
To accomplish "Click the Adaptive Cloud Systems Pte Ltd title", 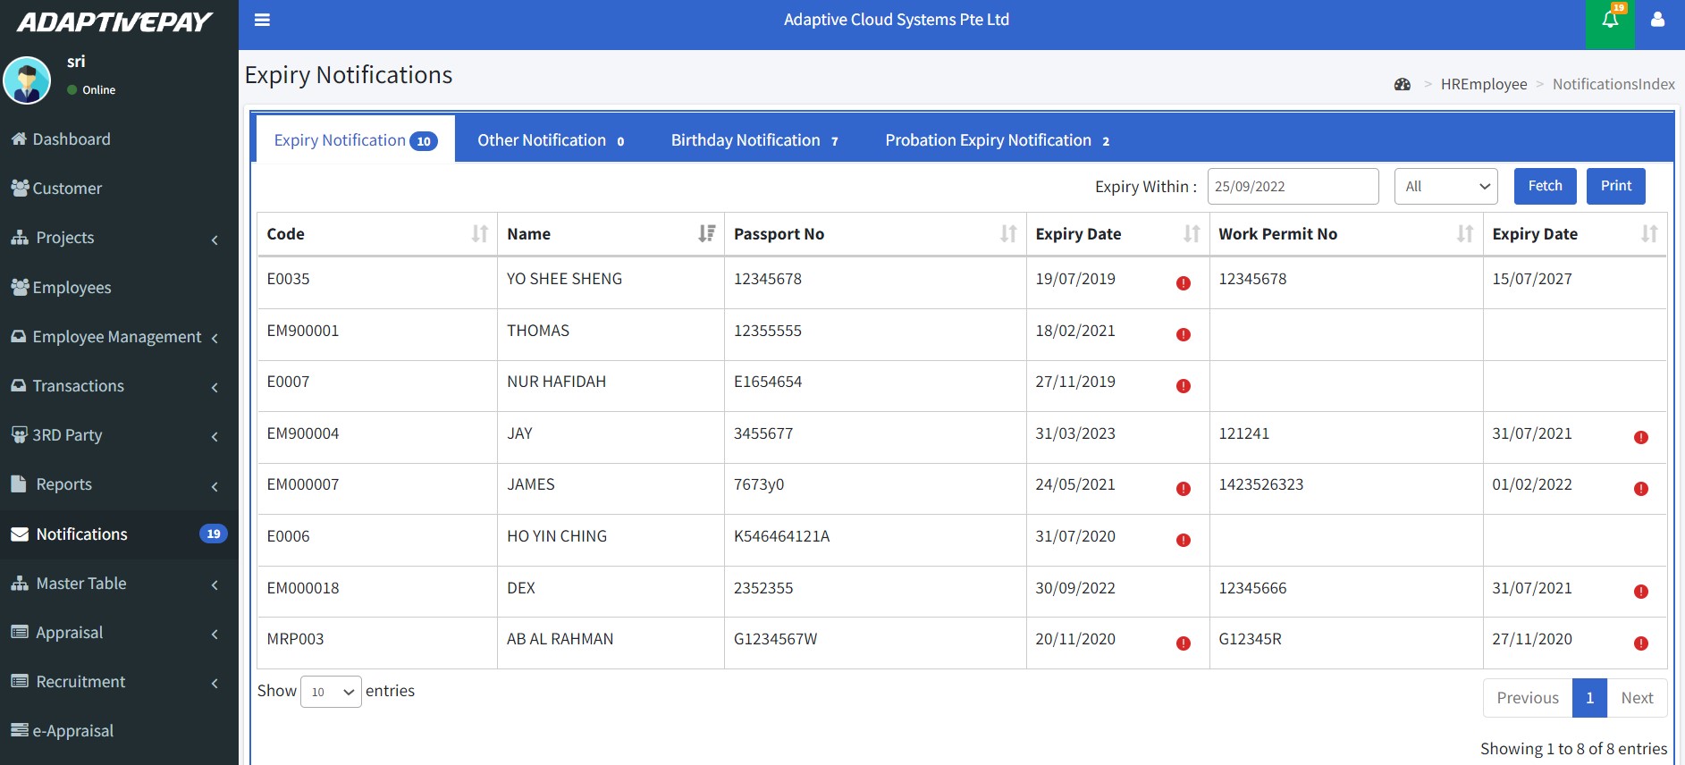I will coord(897,20).
